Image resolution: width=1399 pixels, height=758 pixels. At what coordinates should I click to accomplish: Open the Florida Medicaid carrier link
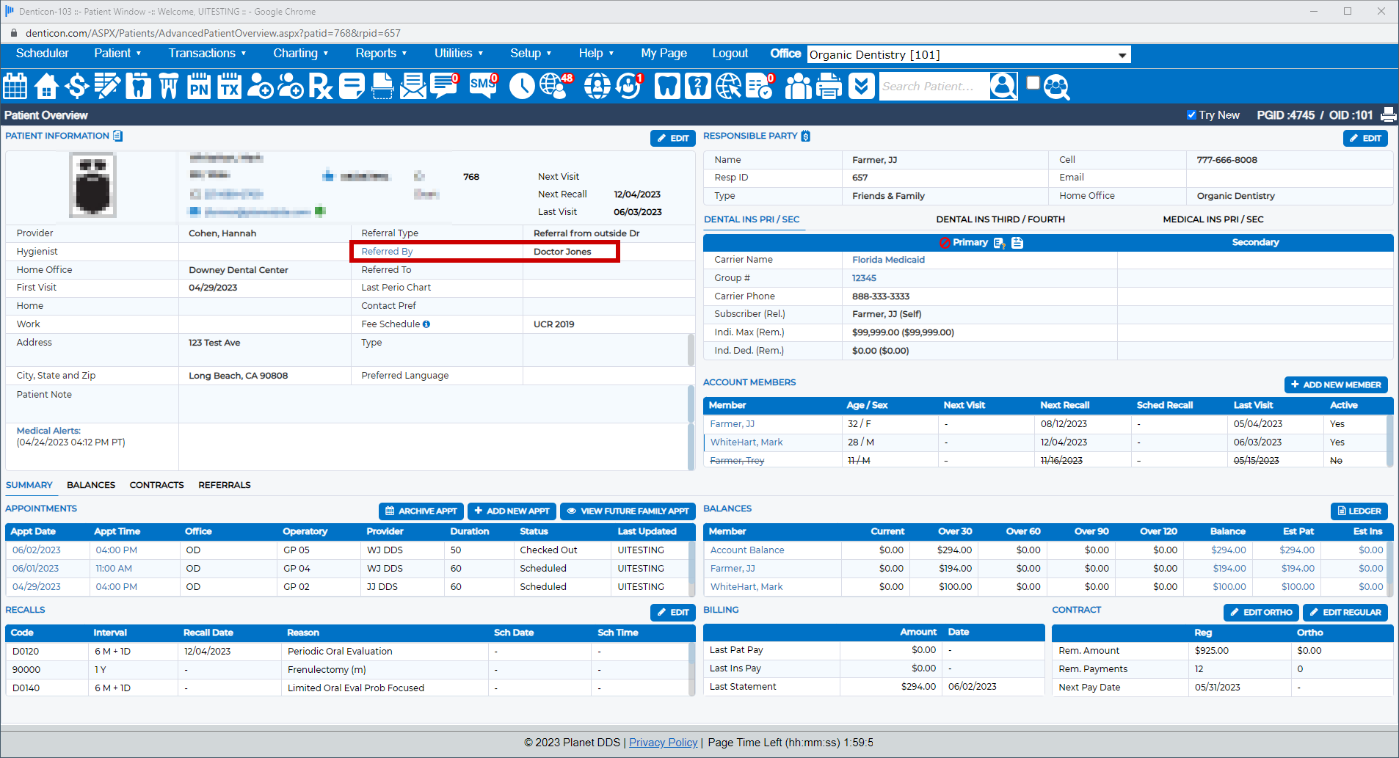tap(888, 260)
